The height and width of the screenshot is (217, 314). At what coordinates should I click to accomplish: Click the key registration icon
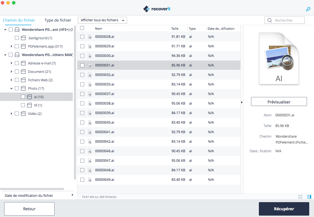click(308, 9)
